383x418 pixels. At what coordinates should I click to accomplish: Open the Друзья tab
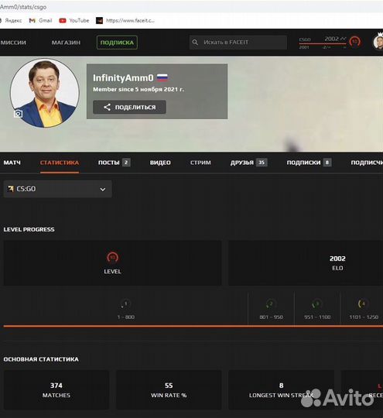248,163
